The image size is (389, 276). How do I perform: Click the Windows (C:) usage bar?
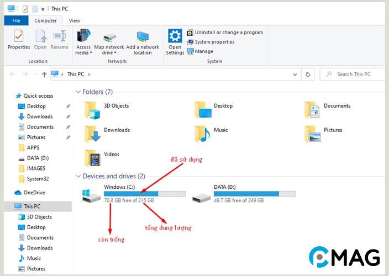point(145,194)
